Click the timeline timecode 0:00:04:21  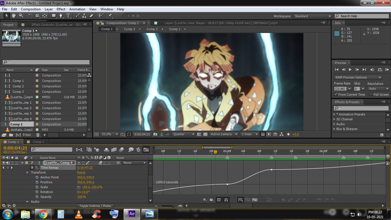coord(16,148)
